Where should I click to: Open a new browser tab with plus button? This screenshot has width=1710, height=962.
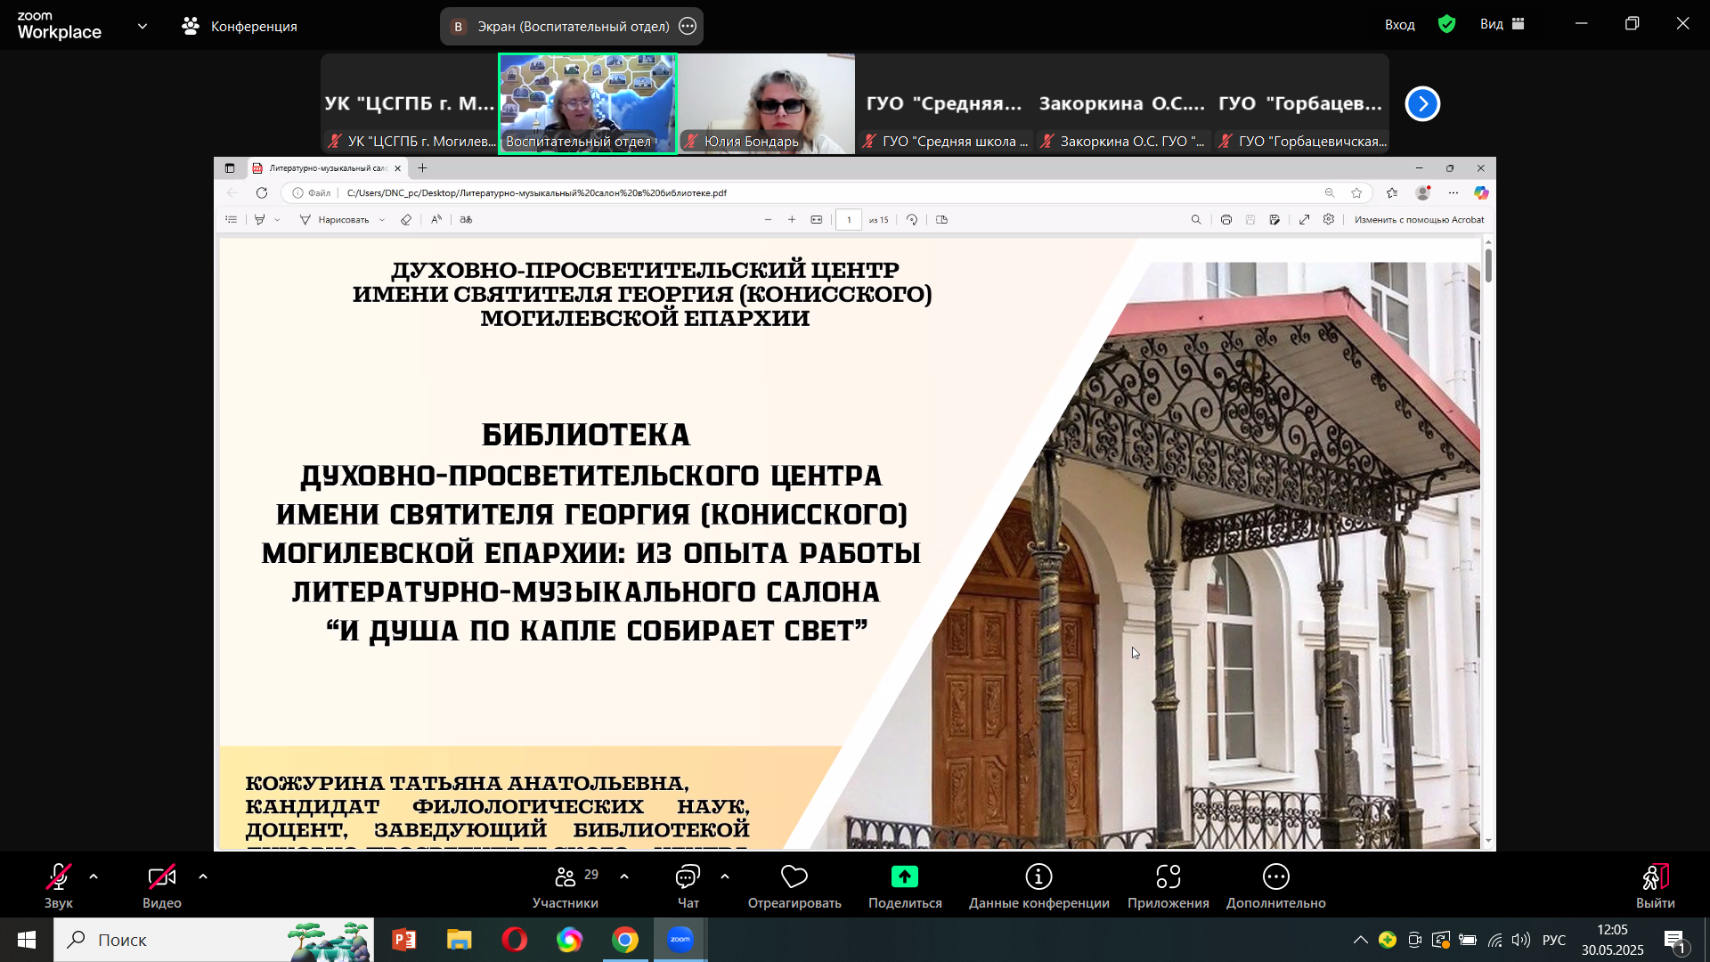coord(422,167)
